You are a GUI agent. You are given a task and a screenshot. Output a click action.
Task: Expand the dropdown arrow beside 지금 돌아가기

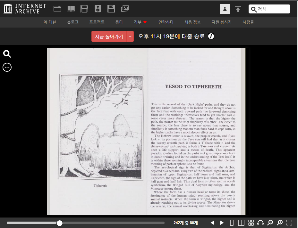(130, 37)
